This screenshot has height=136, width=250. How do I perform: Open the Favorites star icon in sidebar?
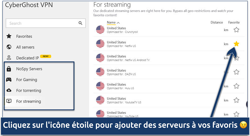tap(9, 36)
